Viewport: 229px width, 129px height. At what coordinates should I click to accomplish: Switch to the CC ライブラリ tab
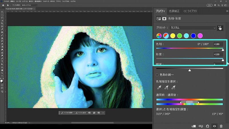point(190,11)
